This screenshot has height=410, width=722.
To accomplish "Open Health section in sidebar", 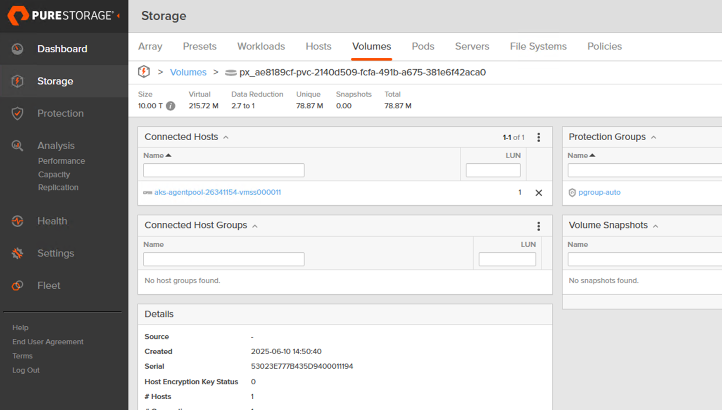I will tap(52, 221).
